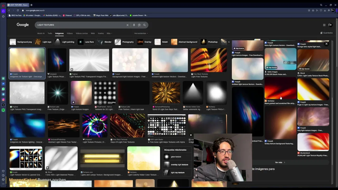Screen dimensions: 338x190
Task: Open the Web results tab
Action: pyautogui.click(x=93, y=33)
